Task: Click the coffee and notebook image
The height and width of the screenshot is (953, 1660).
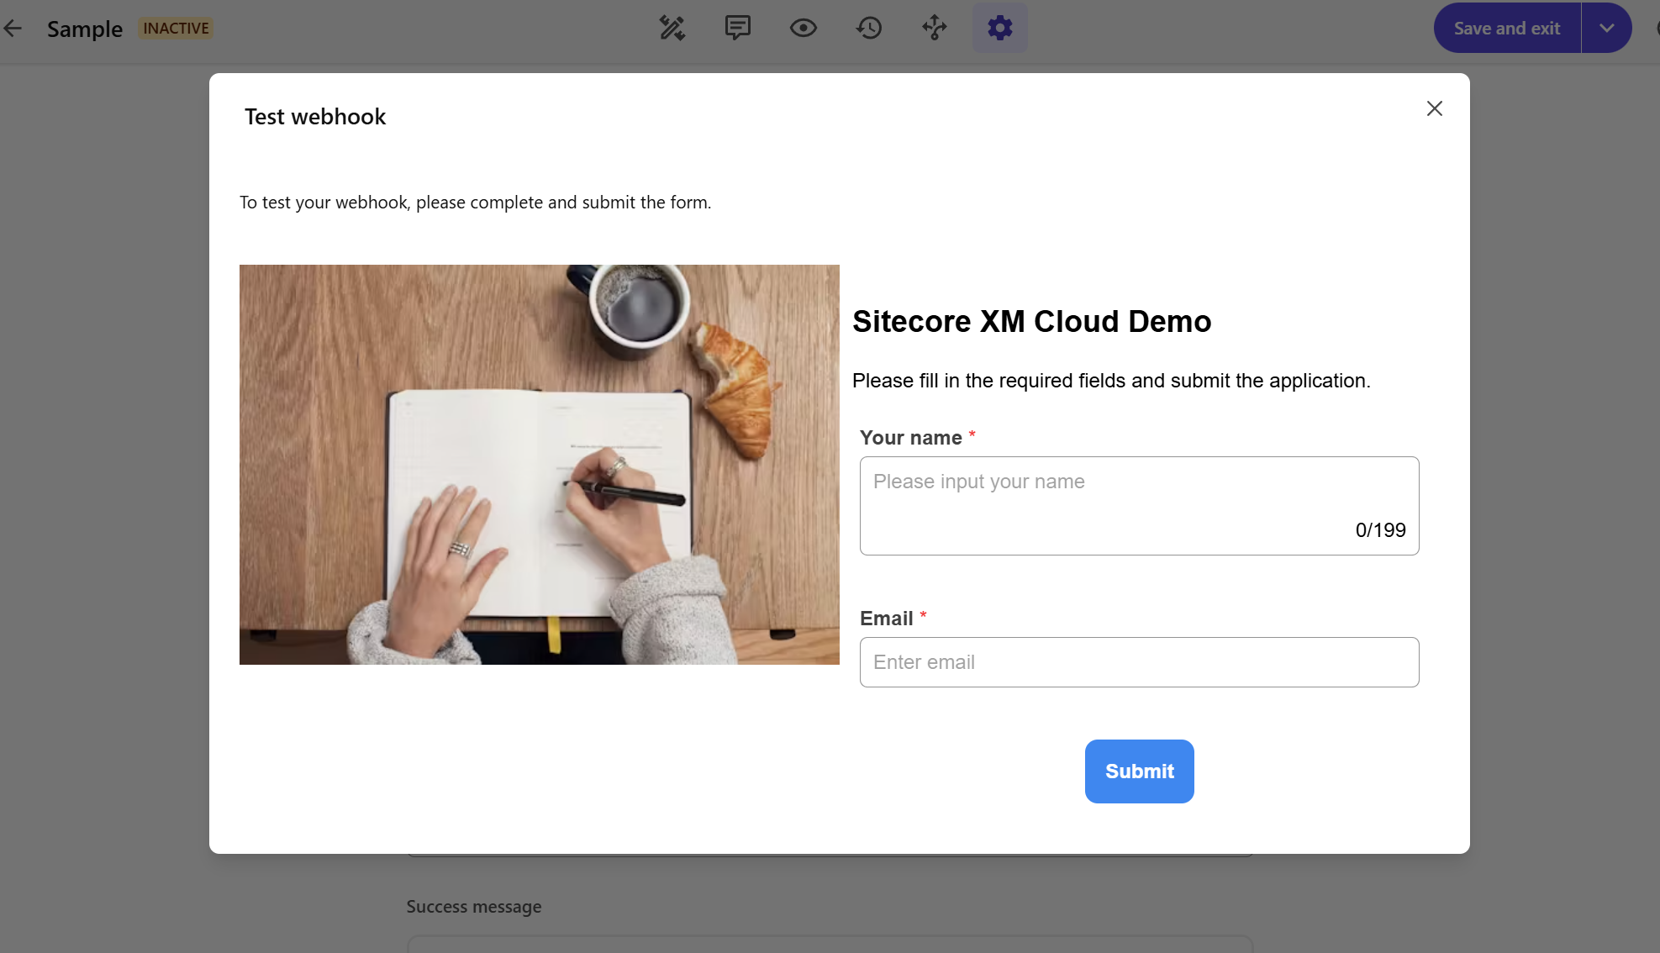Action: click(x=539, y=465)
